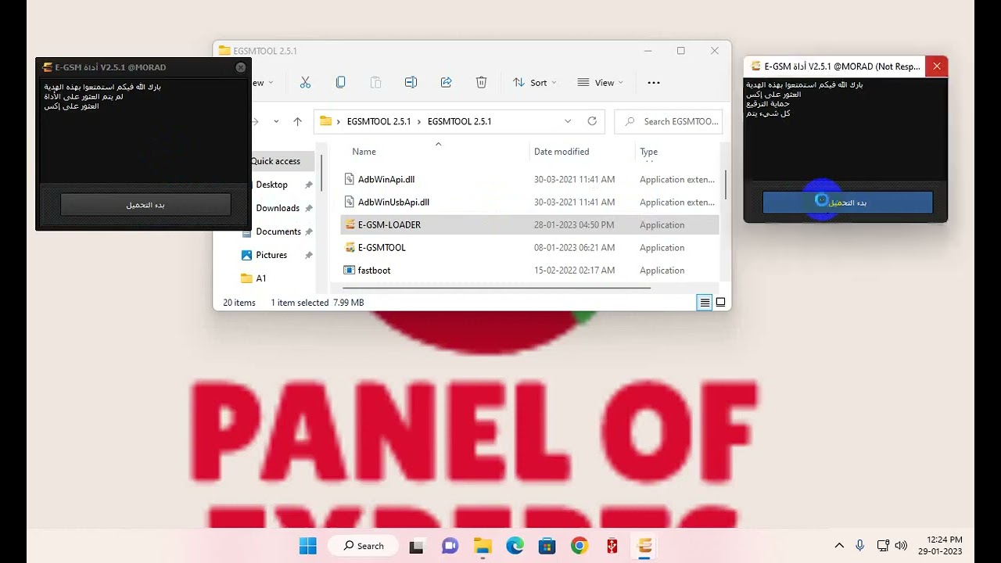
Task: Sort by Date modified column header
Action: (x=561, y=152)
